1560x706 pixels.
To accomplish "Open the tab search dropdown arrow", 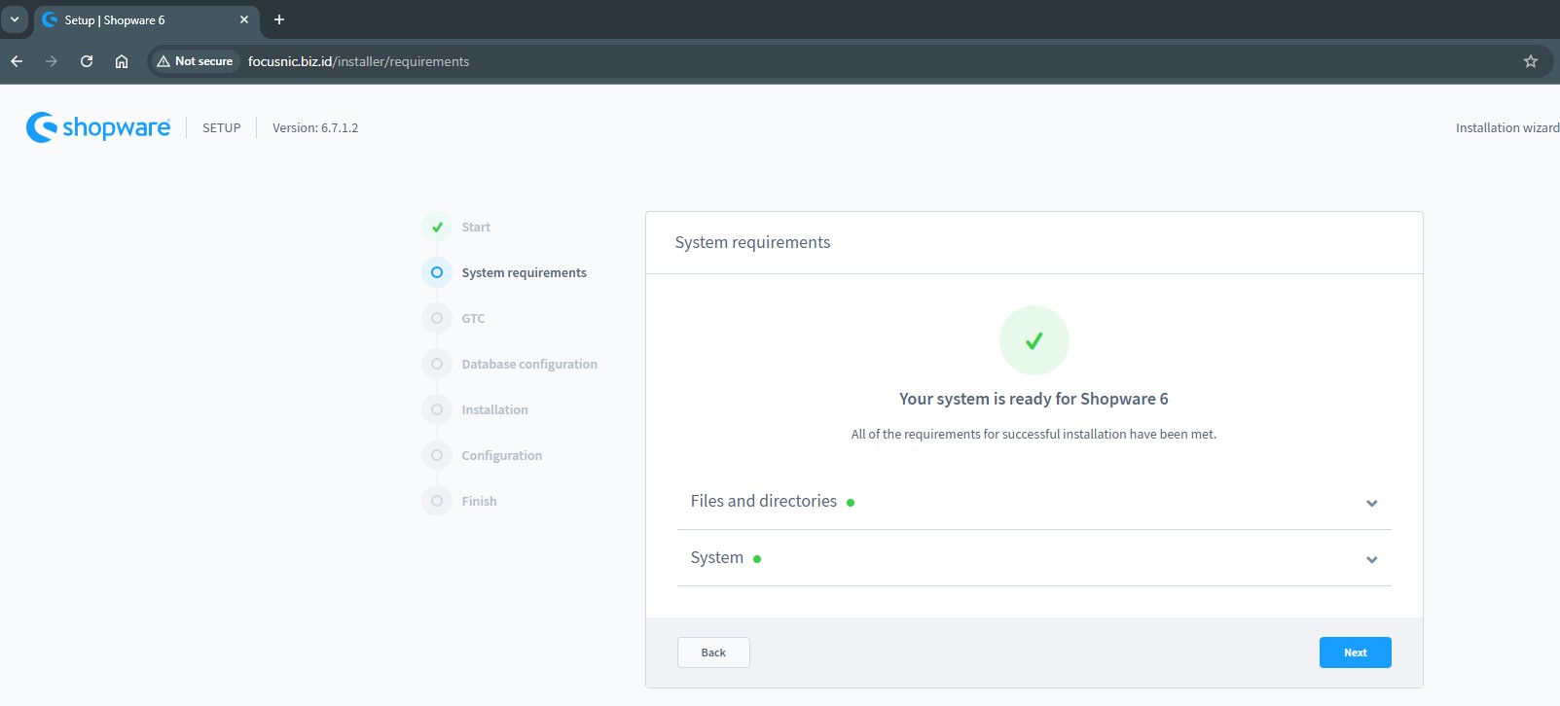I will coord(15,19).
